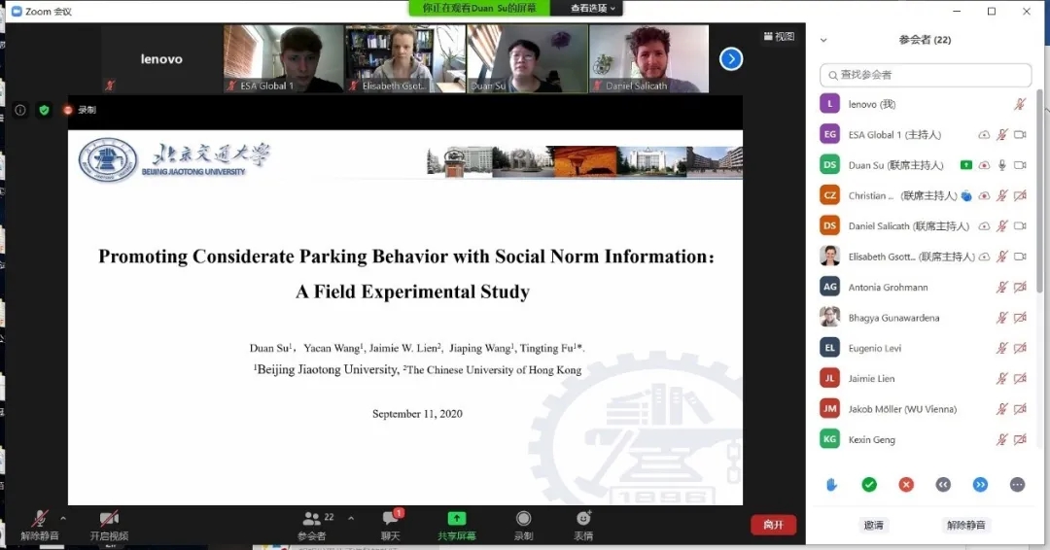Click Elisabeth Gsott camera icon
The image size is (1050, 550).
(1020, 257)
